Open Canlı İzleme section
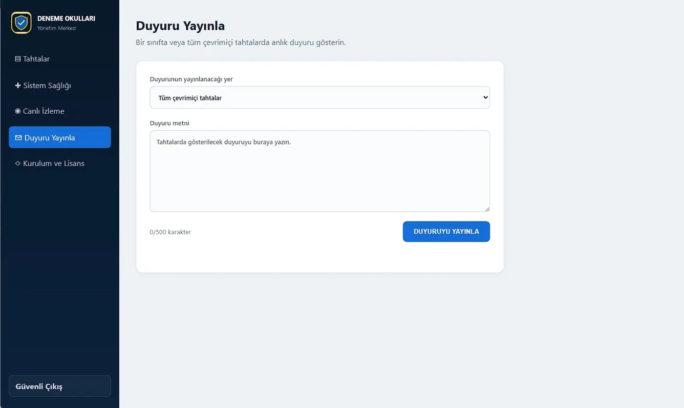 click(60, 111)
